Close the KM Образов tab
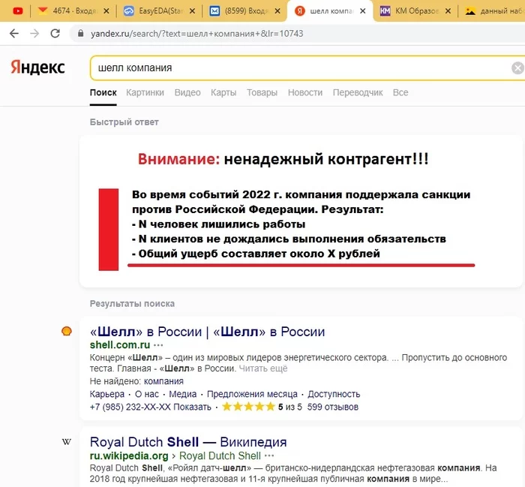Screen dimensions: 525x487 pyautogui.click(x=448, y=11)
